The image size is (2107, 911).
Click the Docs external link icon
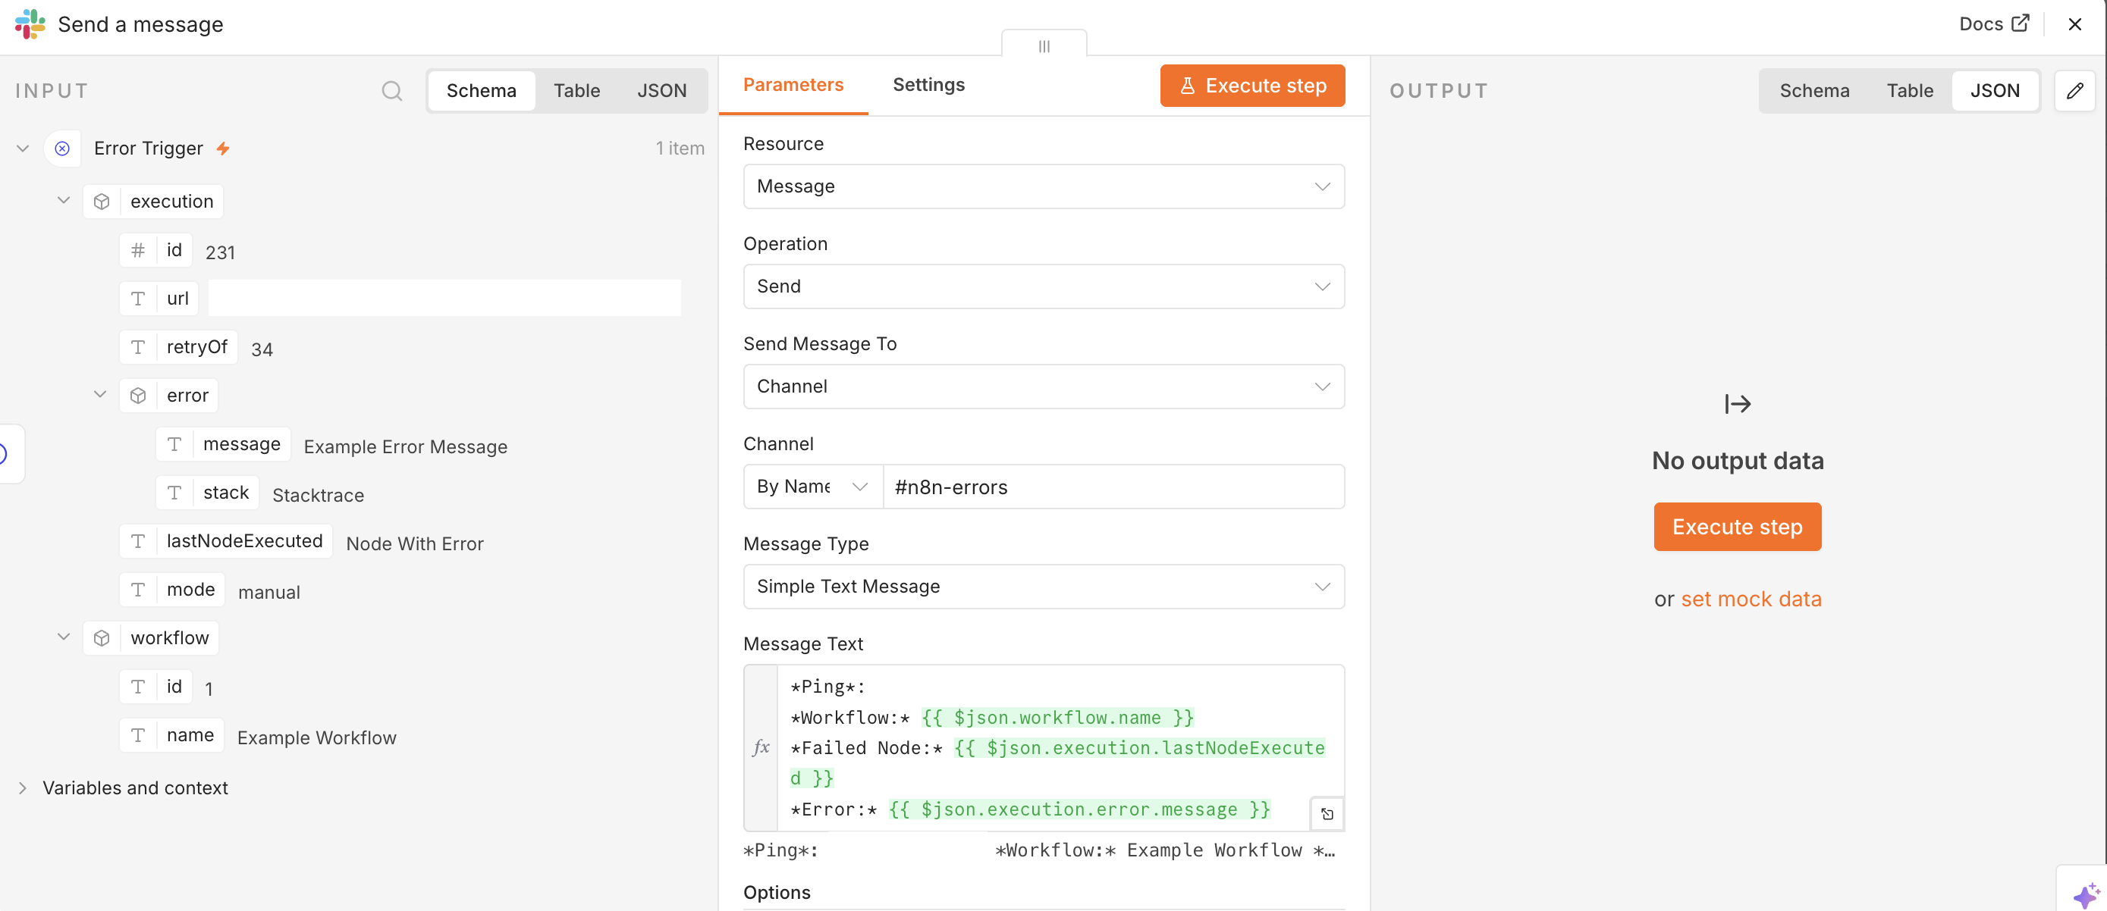tap(2020, 23)
